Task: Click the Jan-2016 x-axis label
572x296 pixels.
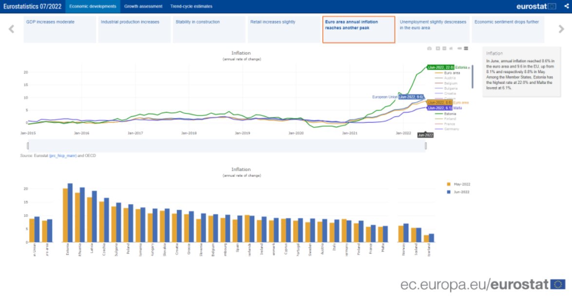Action: tap(82, 133)
